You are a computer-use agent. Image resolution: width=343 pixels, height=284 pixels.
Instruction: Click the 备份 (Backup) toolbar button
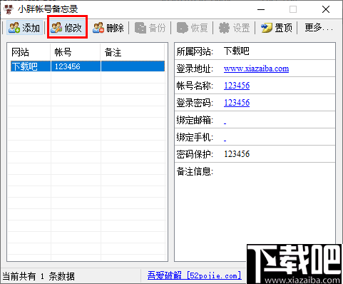coord(150,28)
